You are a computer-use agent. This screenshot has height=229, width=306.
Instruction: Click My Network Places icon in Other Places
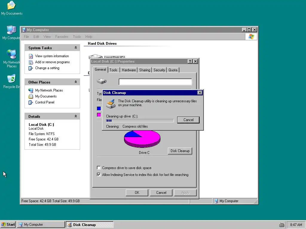(31, 90)
